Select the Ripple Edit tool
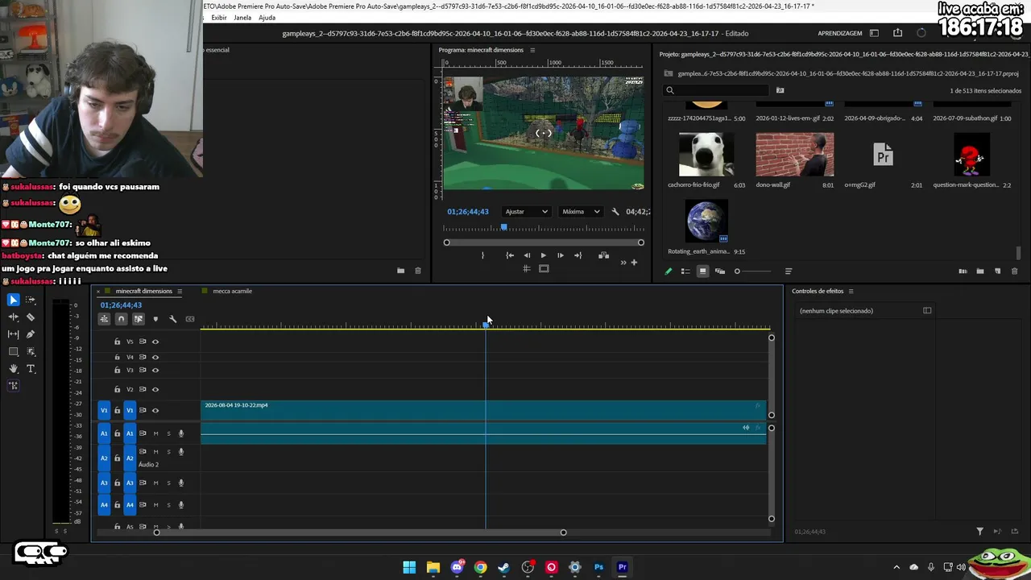This screenshot has height=580, width=1031. (x=13, y=317)
